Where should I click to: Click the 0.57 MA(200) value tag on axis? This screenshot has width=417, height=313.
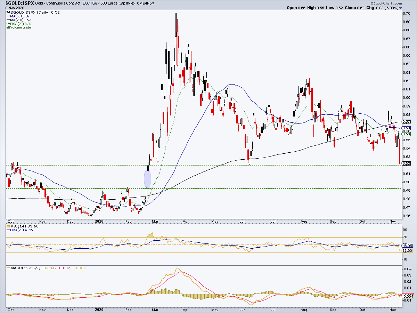point(406,122)
